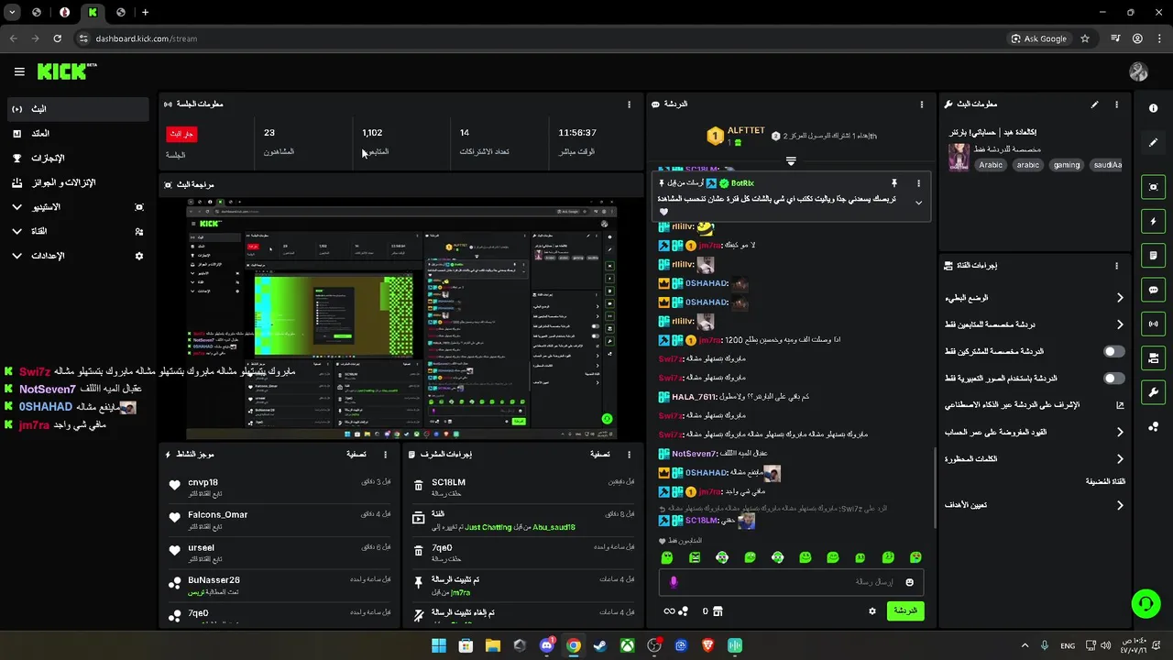Toggle the lightning activity widget in right rail
The image size is (1173, 660).
pos(1153,221)
